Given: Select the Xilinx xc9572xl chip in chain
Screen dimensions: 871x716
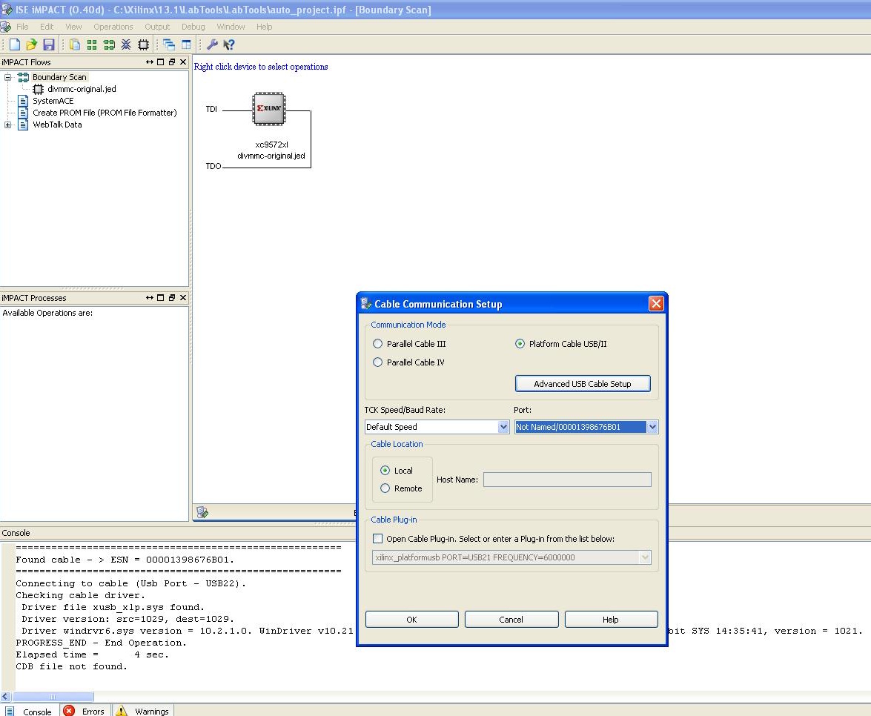Looking at the screenshot, I should (269, 109).
